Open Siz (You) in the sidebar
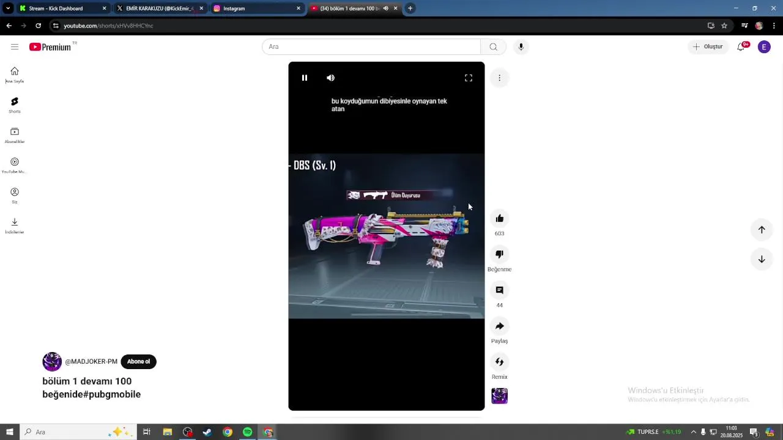The width and height of the screenshot is (783, 440). pyautogui.click(x=15, y=196)
